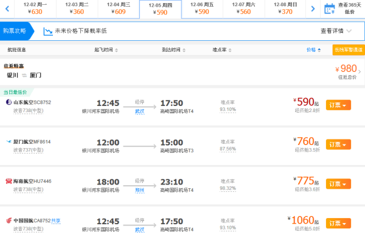365x237 pixels.
Task: Go to previous week of dates
Action: click(x=7, y=9)
